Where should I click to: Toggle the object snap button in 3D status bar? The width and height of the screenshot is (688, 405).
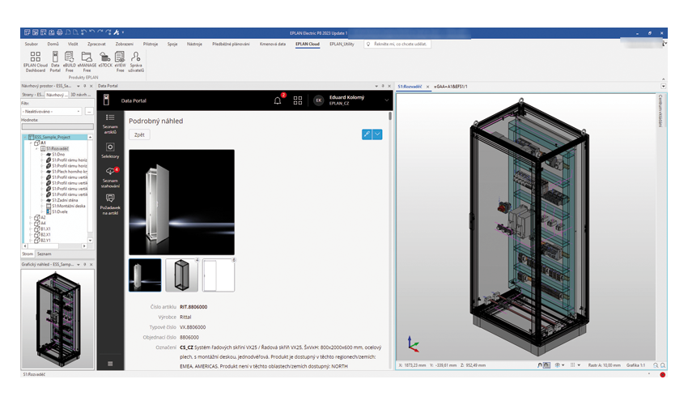point(540,365)
